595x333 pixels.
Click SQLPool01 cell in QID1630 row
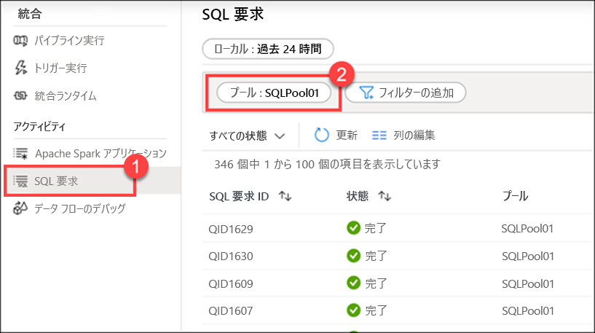point(527,256)
